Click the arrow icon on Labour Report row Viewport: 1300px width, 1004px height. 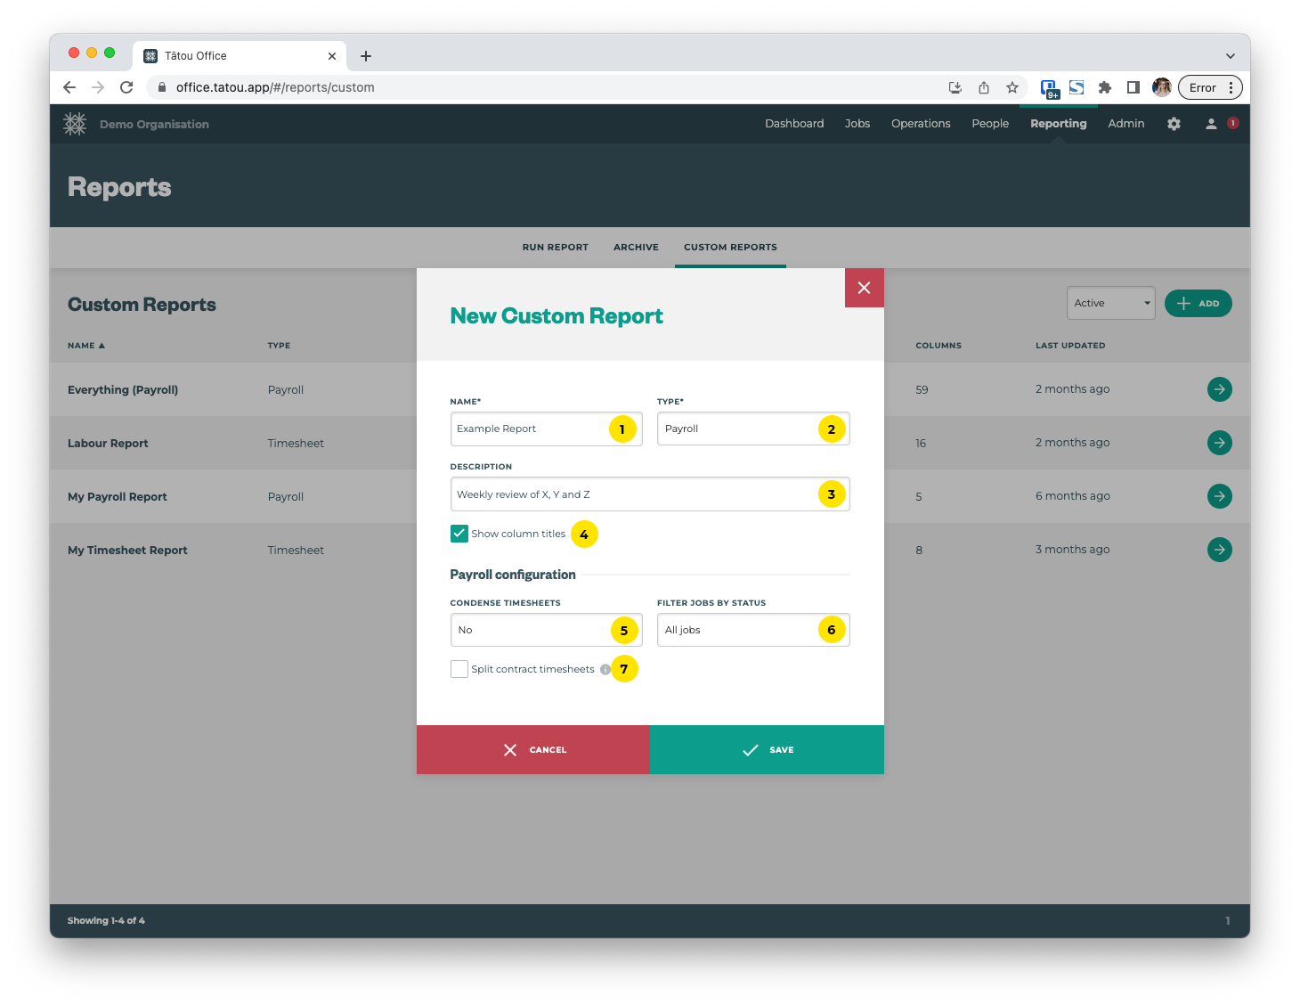tap(1219, 443)
